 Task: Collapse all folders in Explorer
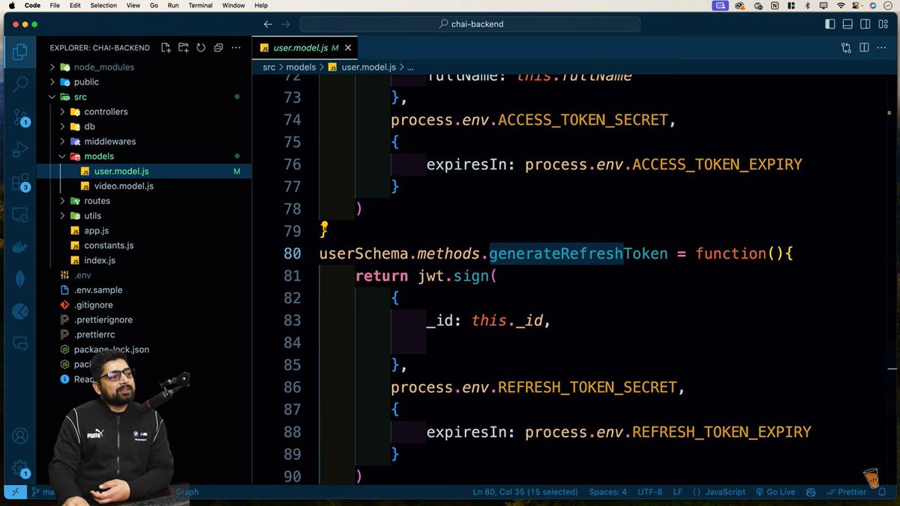coord(218,47)
